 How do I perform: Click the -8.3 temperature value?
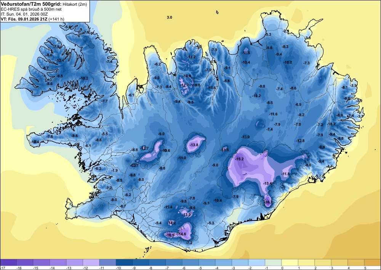285,46
